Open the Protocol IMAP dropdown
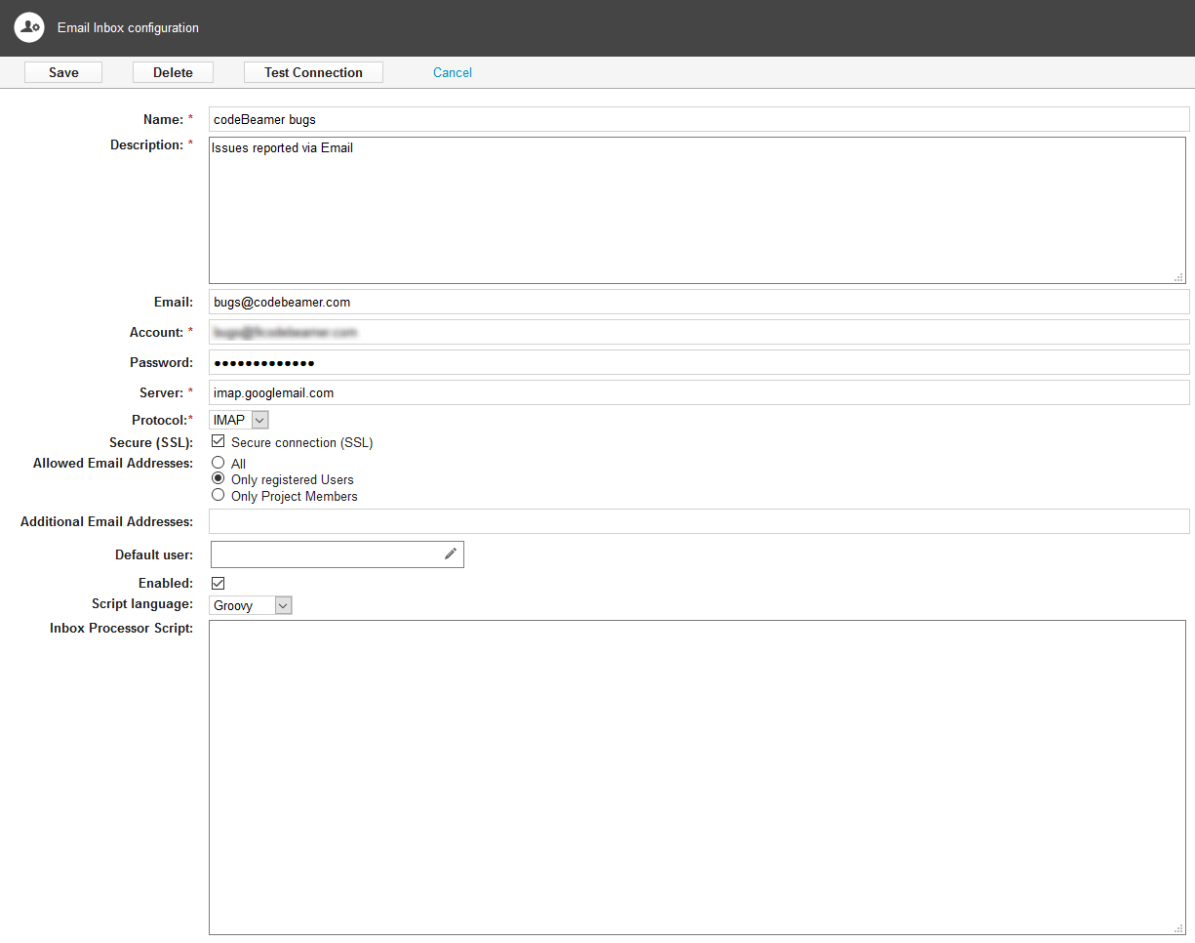The image size is (1195, 943). point(239,420)
